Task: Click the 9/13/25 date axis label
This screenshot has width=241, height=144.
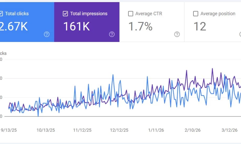Action: (9, 130)
